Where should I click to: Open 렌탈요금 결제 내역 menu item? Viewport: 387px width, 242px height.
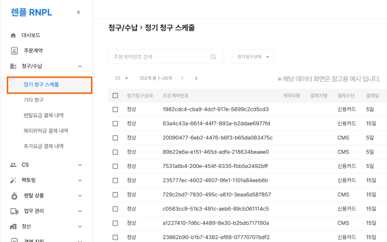coord(44,115)
